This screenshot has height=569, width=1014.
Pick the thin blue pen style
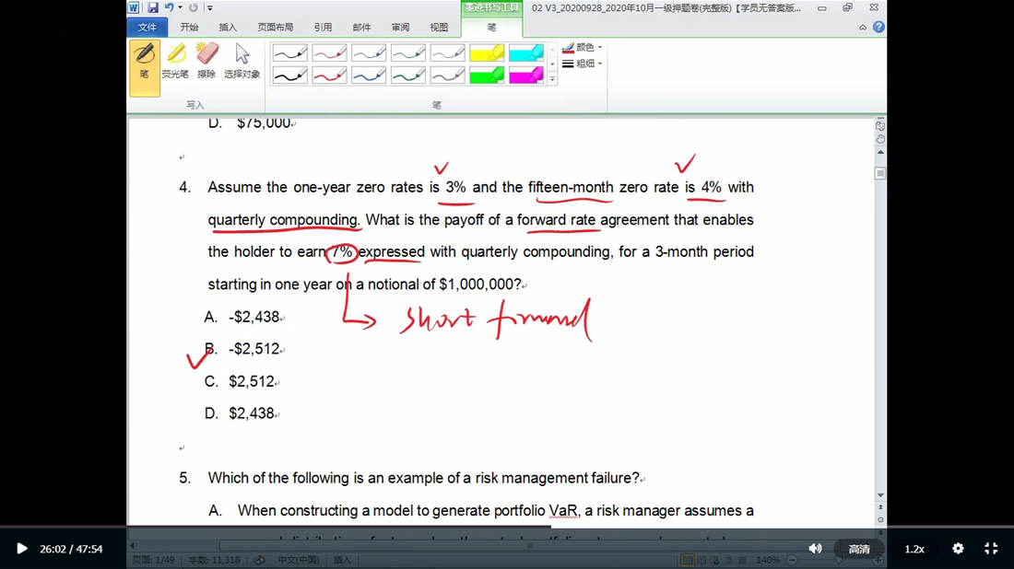tap(369, 53)
